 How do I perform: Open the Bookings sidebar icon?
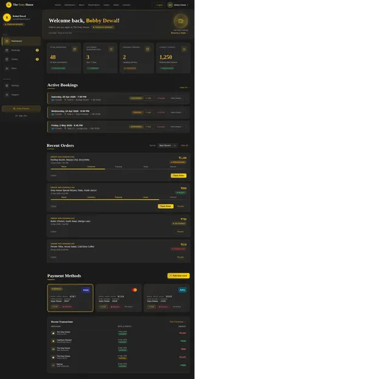[7, 50]
